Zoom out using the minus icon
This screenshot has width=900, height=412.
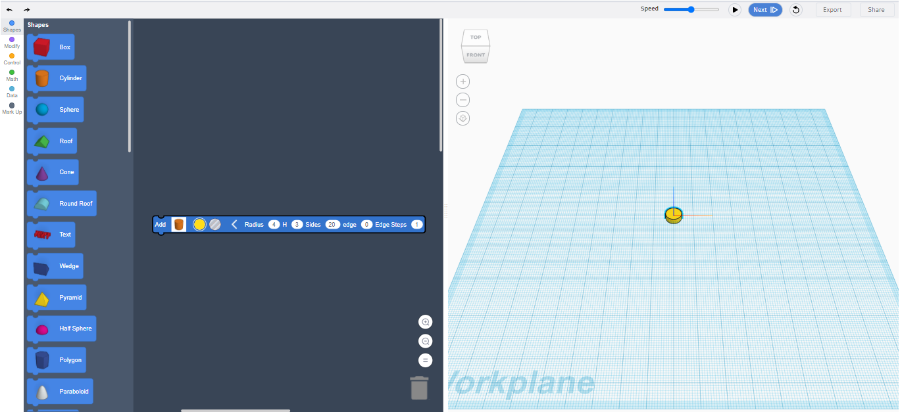(463, 99)
